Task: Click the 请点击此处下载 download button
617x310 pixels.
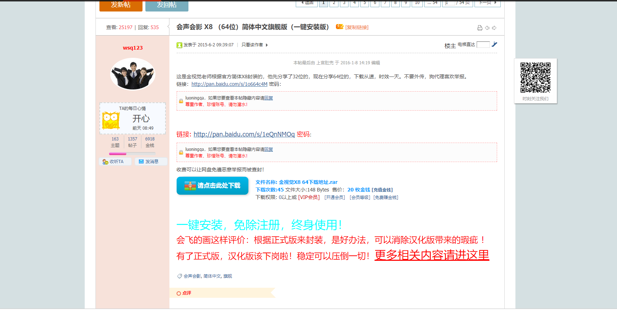Action: pyautogui.click(x=212, y=186)
